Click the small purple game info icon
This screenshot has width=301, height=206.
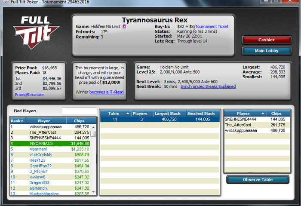[124, 27]
